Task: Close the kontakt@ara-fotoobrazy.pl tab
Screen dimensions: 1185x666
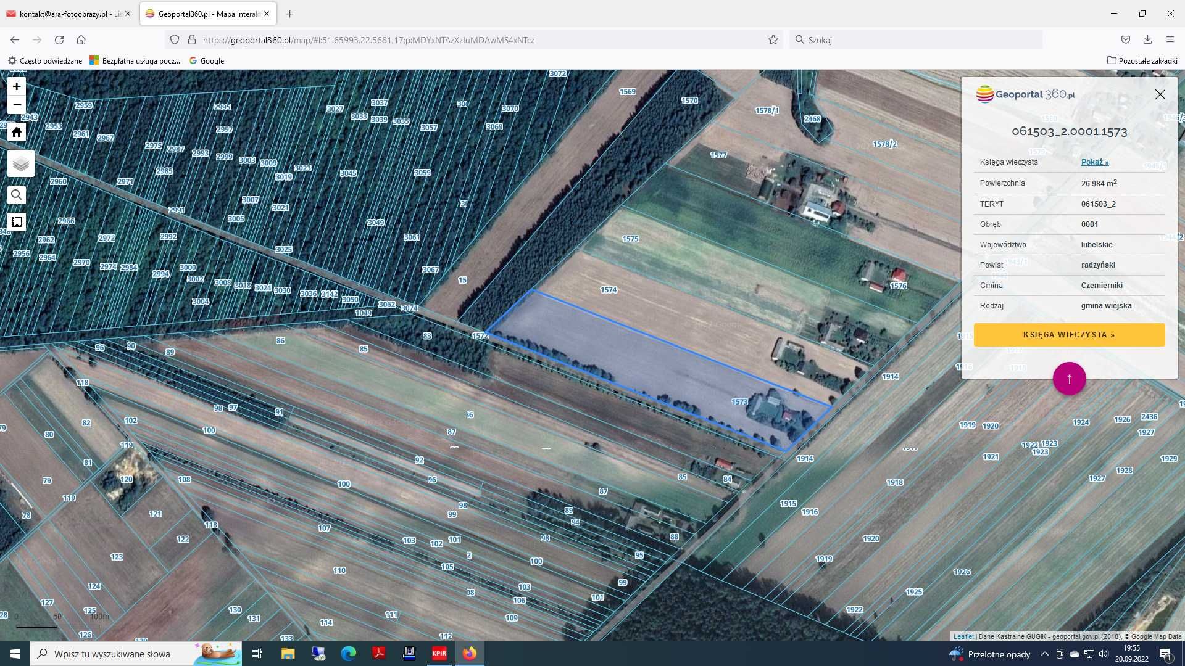Action: pyautogui.click(x=128, y=14)
